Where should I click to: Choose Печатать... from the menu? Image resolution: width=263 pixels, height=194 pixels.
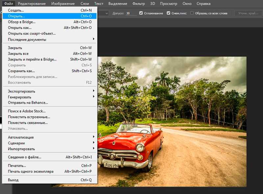click(x=50, y=165)
